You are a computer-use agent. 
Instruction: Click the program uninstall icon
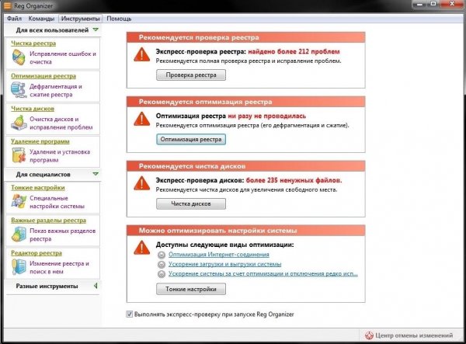pos(19,155)
